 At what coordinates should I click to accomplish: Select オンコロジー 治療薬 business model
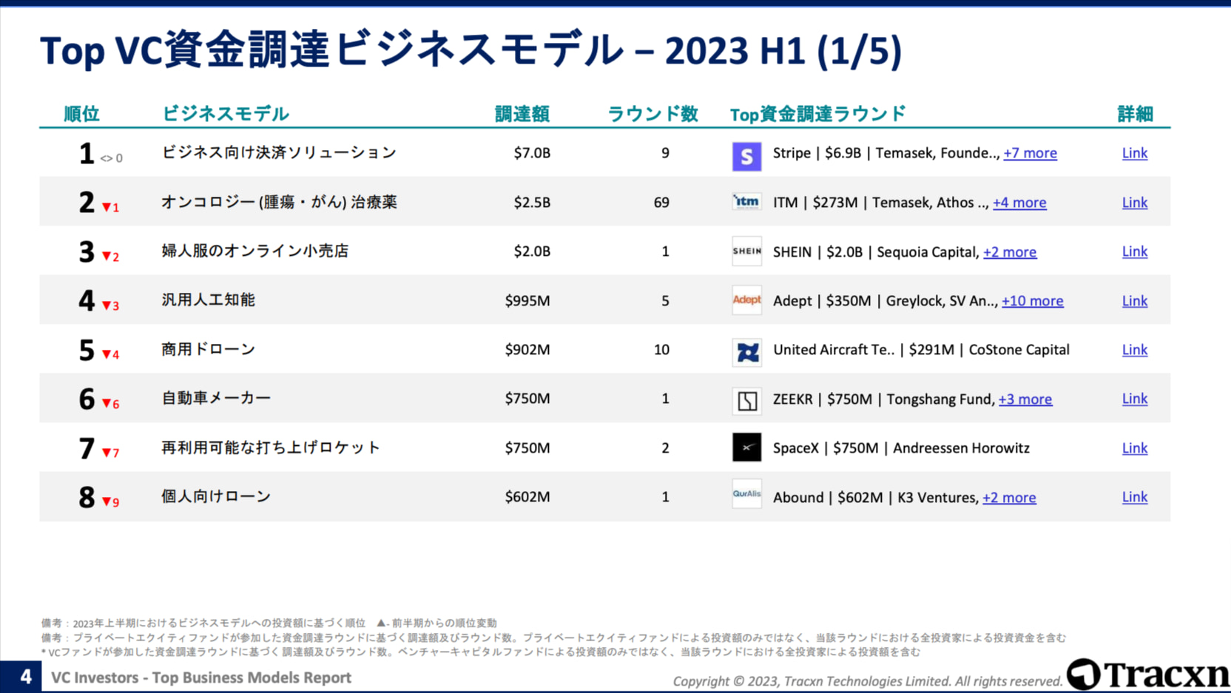pos(279,202)
